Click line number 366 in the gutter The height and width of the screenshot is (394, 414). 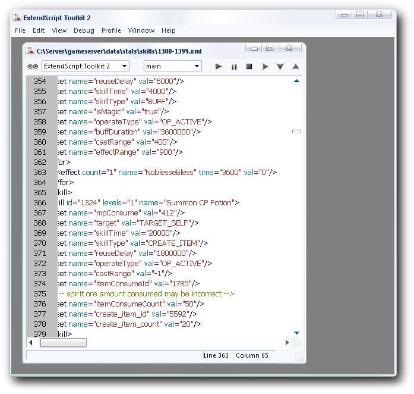[40, 203]
